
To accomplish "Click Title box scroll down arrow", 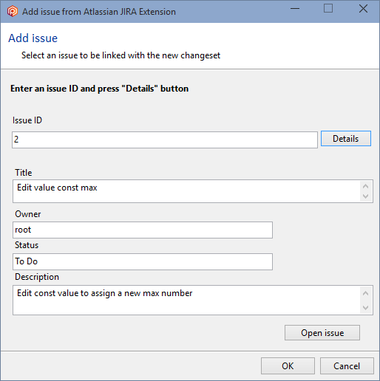I will click(x=366, y=196).
